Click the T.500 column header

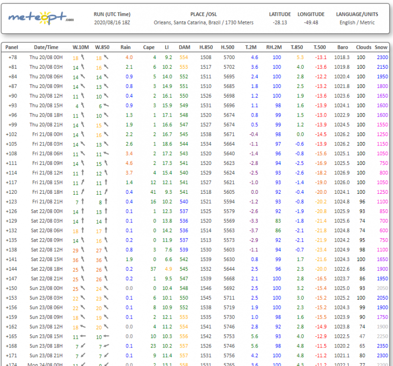pyautogui.click(x=319, y=47)
